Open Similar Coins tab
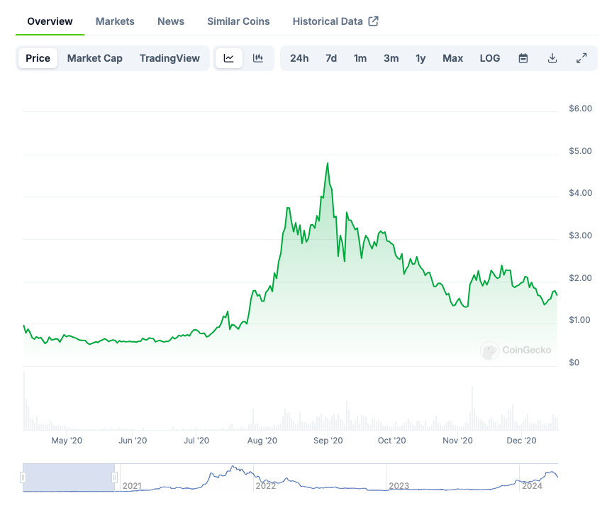Viewport: 607px width, 508px height. [x=238, y=21]
